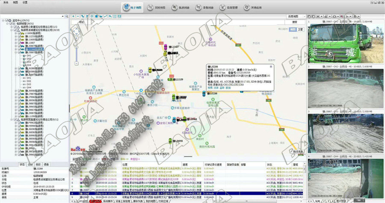
Task: Click the search magnifier above vehicle tree
Action: pyautogui.click(x=66, y=16)
